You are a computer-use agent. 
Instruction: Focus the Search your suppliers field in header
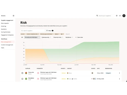(105, 16)
